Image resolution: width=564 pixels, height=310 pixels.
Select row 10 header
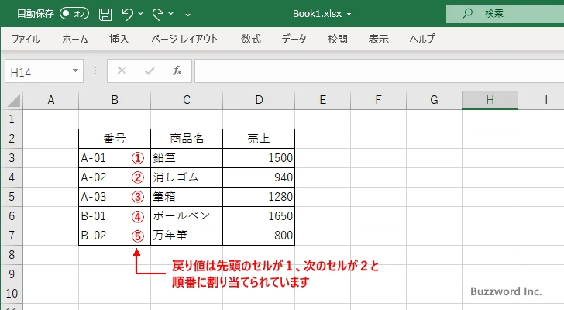(x=12, y=294)
